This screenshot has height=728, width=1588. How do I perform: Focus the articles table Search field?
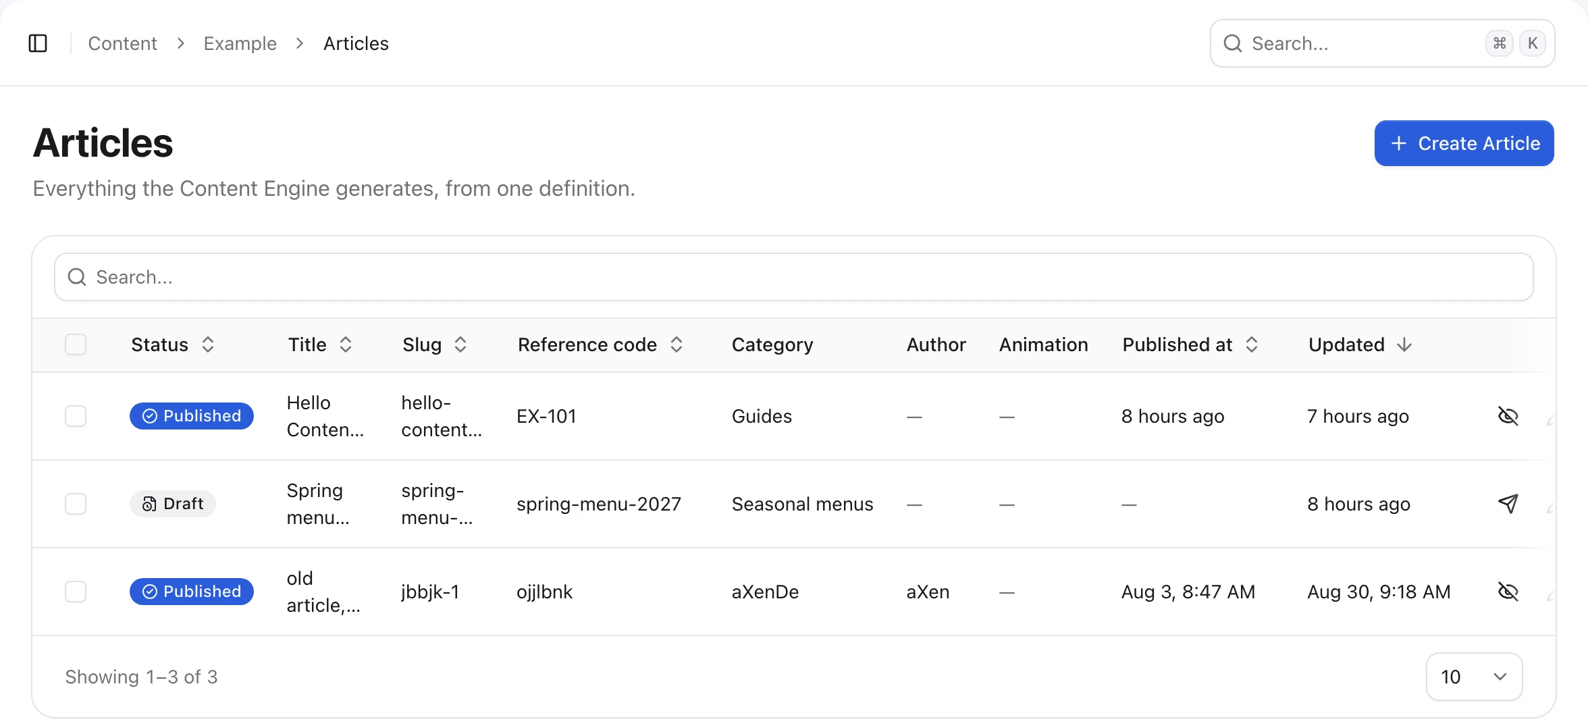[x=793, y=277]
